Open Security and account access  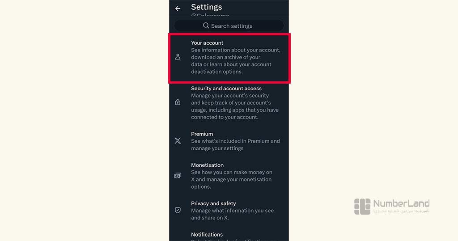pos(229,102)
